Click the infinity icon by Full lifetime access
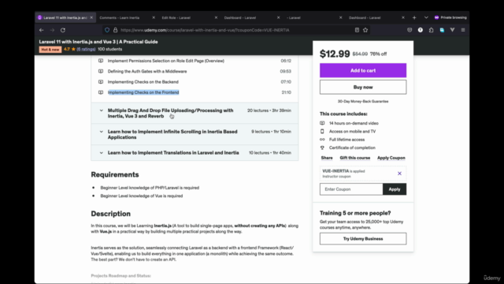The image size is (504, 284). pos(322,140)
